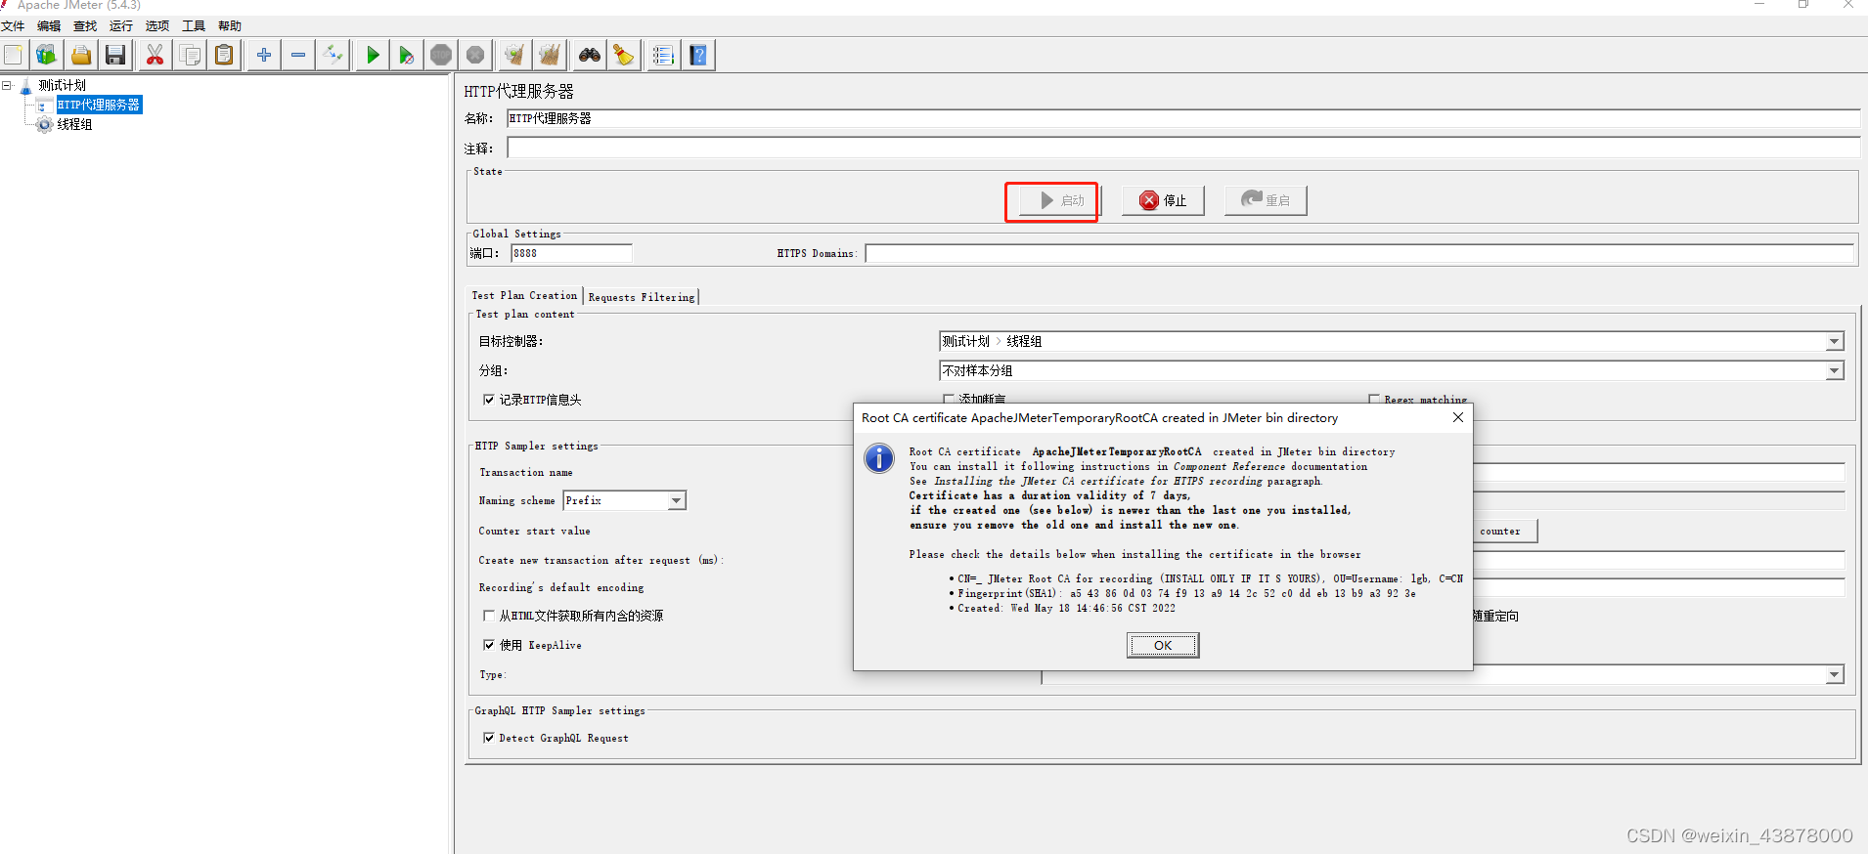Open the 文件 menu
This screenshot has width=1868, height=854.
(x=13, y=25)
